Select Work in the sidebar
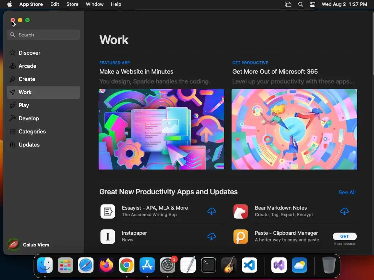This screenshot has width=374, height=280. coord(43,92)
